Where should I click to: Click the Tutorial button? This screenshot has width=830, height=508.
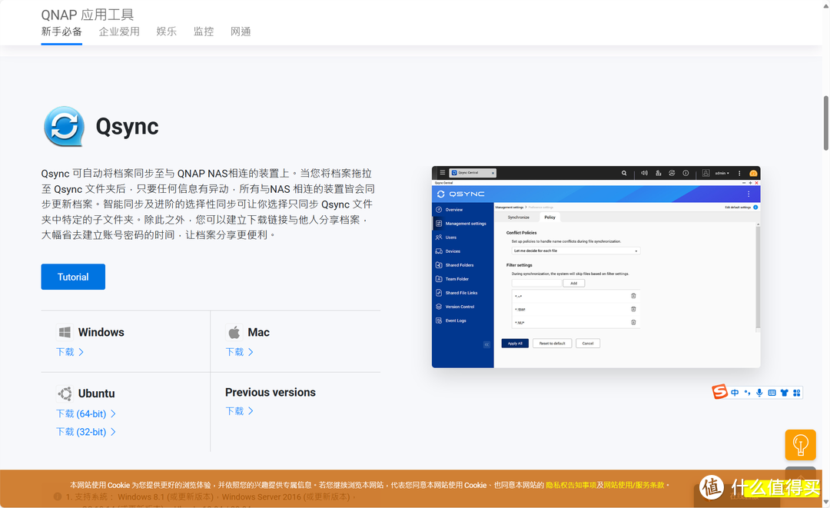pos(73,277)
